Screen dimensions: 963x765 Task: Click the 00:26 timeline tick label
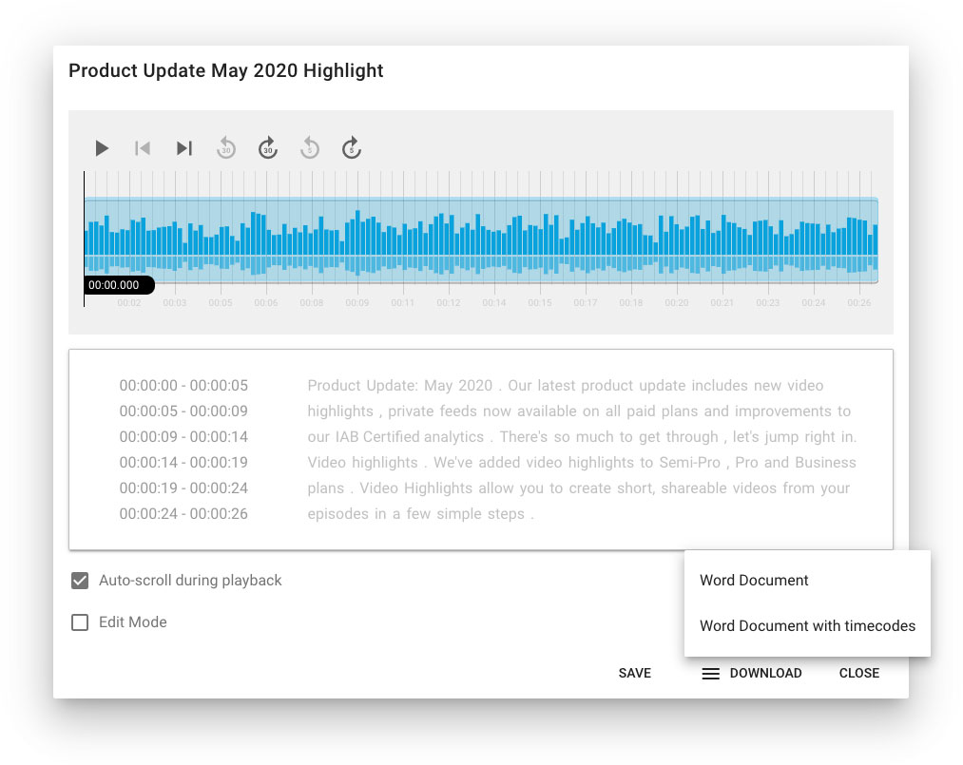(858, 303)
